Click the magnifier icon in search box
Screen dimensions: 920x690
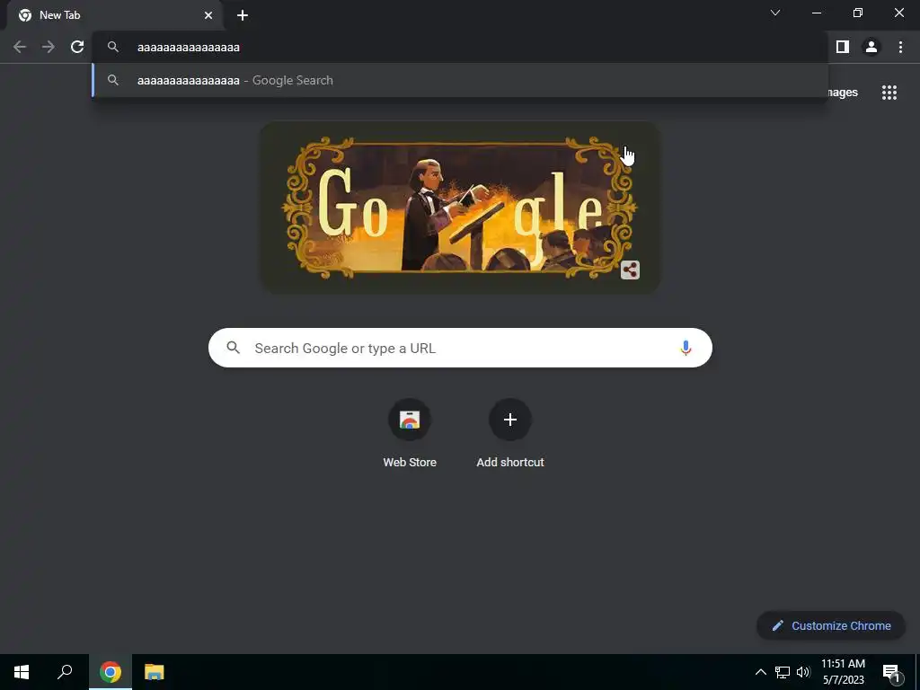(233, 348)
